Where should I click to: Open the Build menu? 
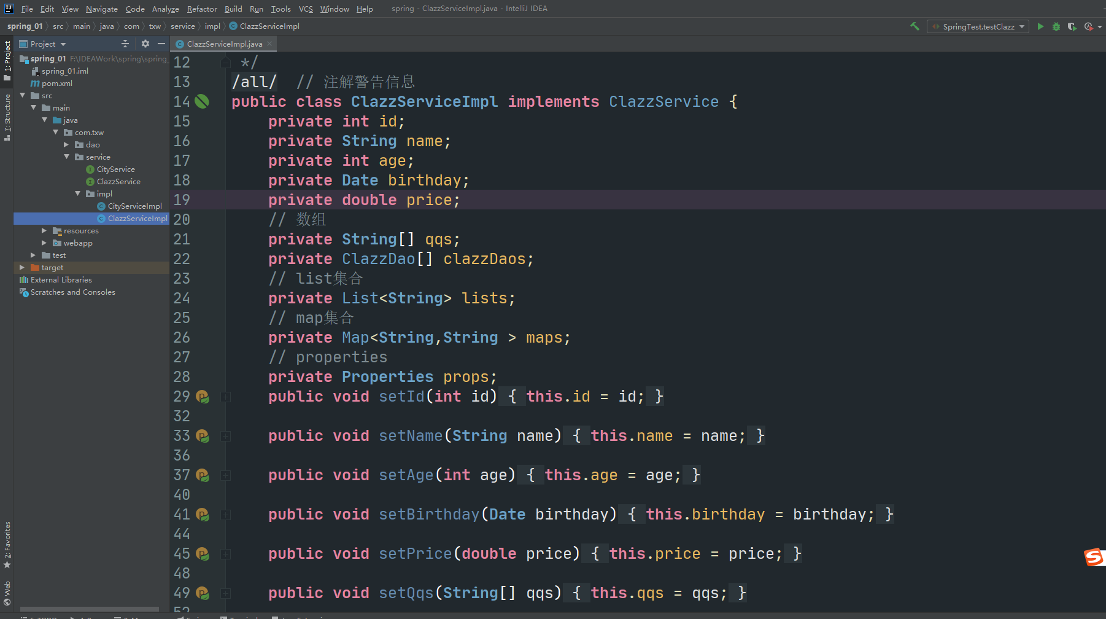(233, 9)
